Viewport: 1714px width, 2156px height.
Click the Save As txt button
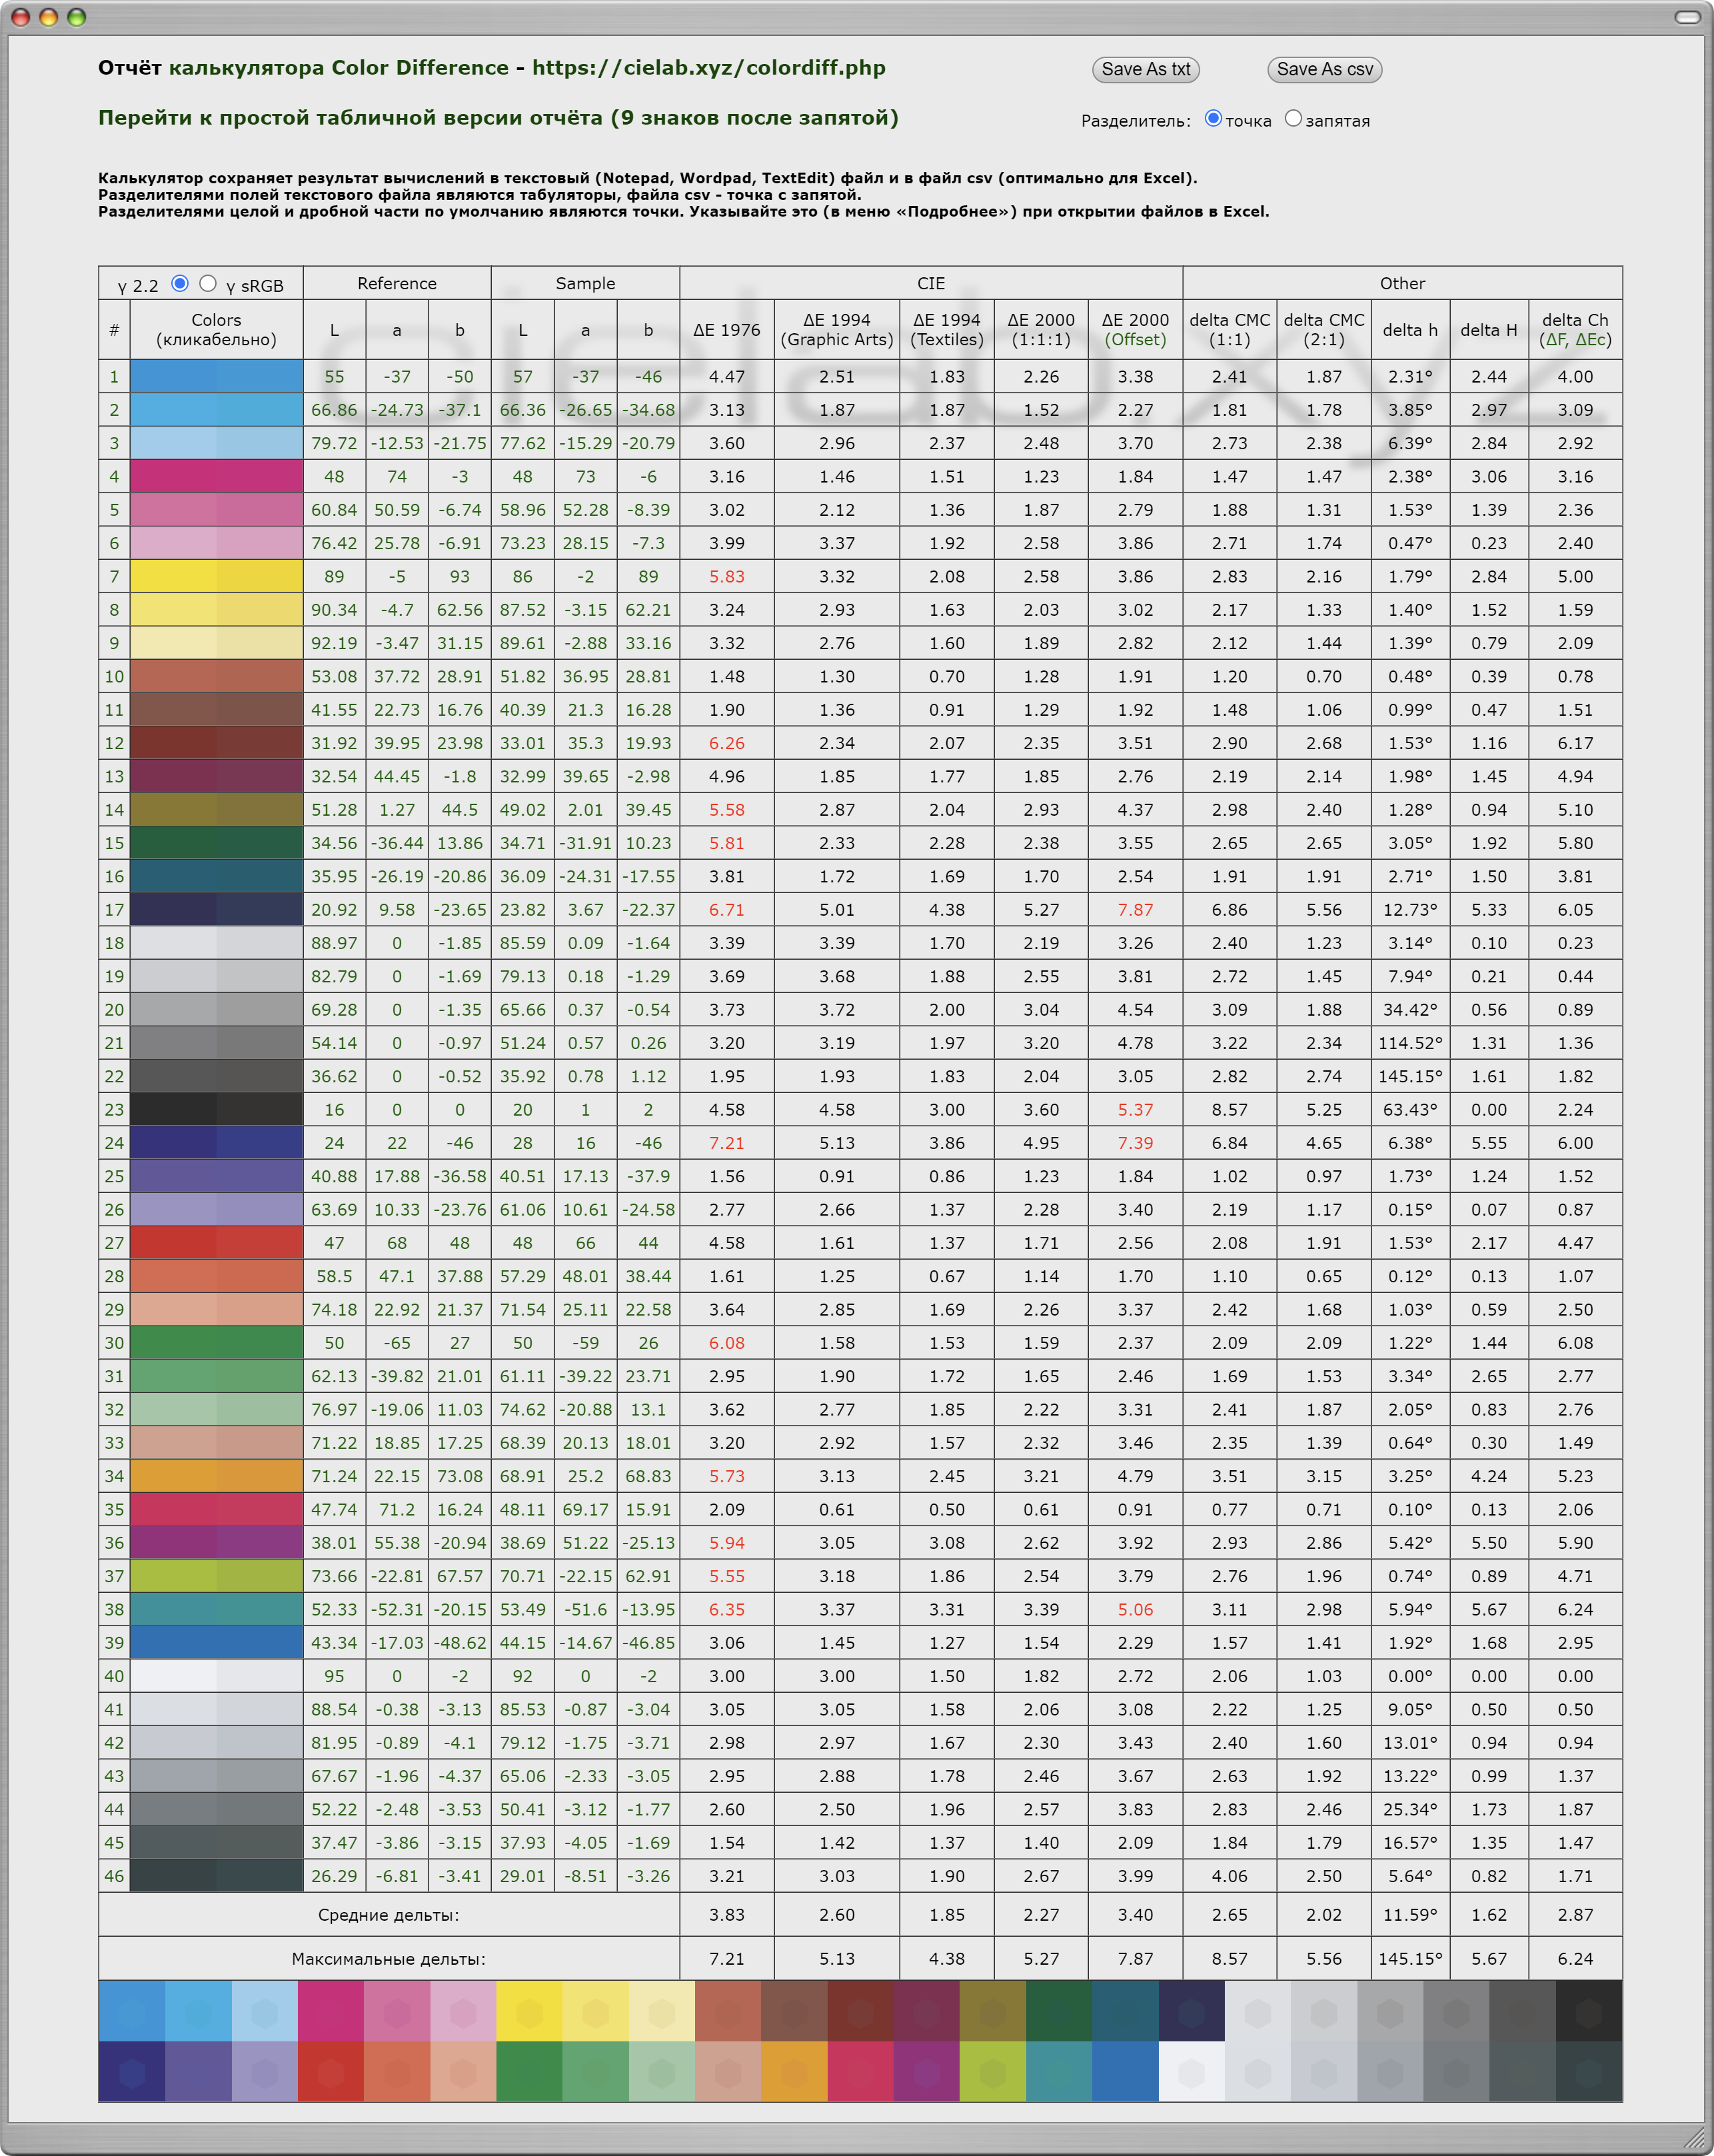coord(1145,69)
